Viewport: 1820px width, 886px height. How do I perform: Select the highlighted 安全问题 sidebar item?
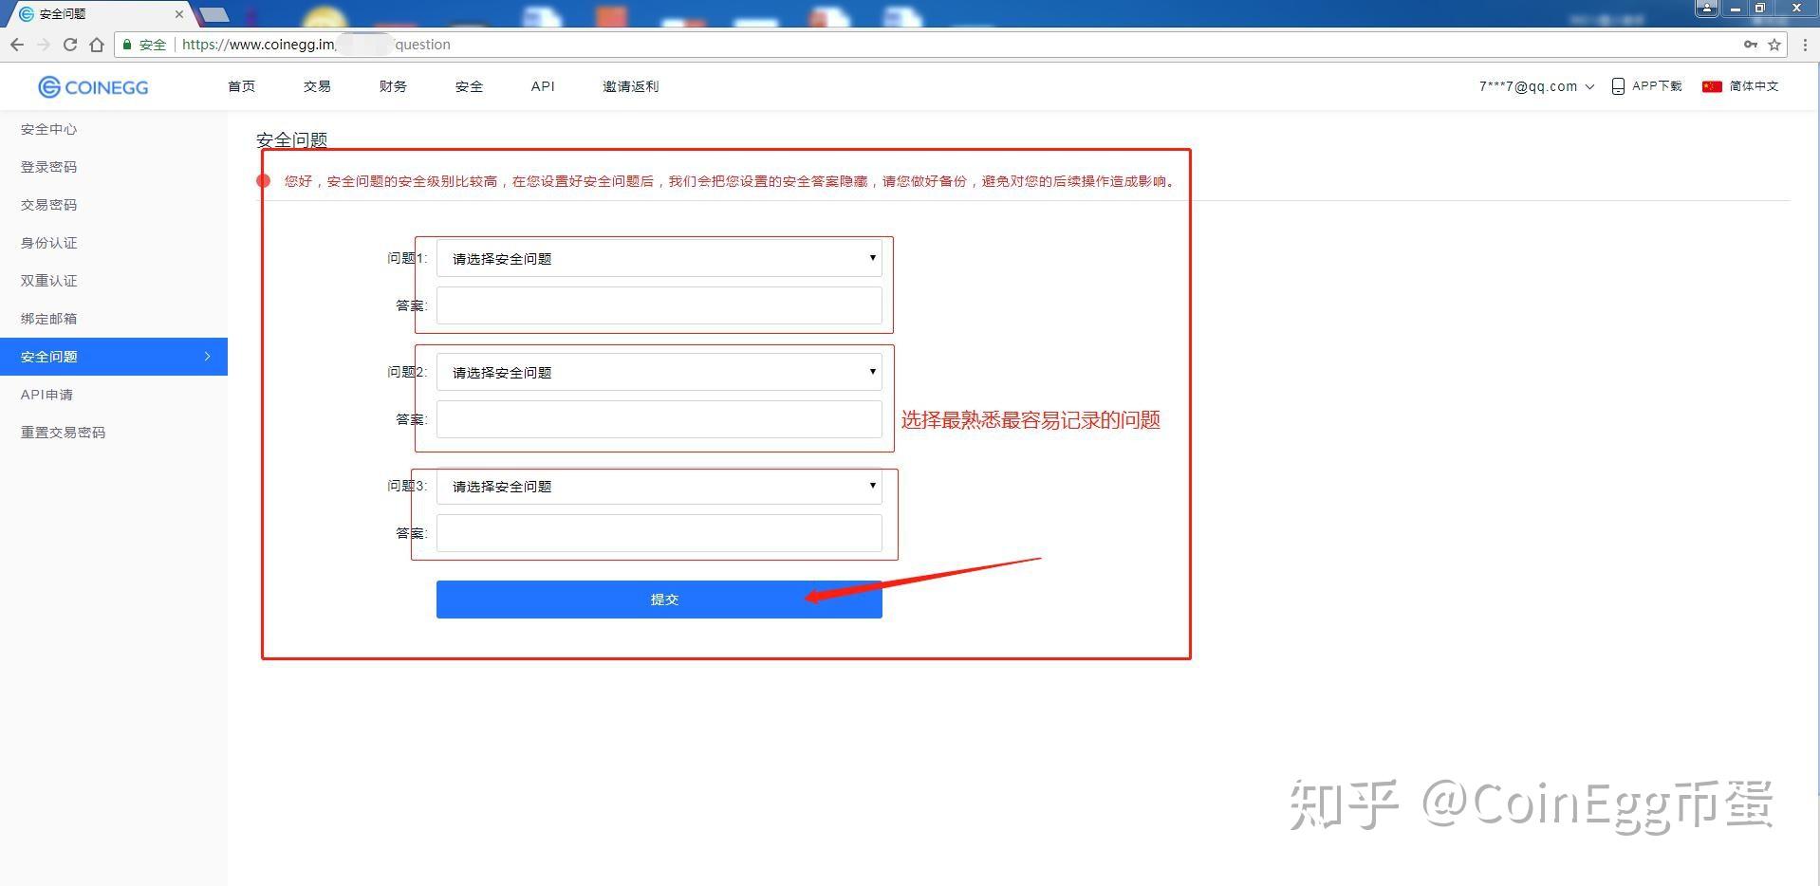click(x=114, y=357)
